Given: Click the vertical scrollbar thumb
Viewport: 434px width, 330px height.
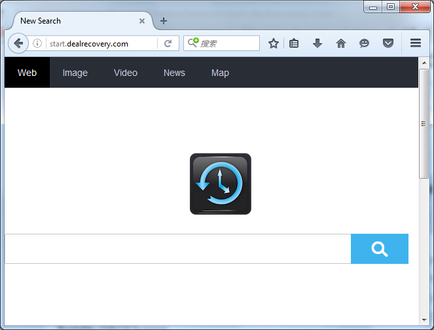Looking at the screenshot, I should [424, 124].
